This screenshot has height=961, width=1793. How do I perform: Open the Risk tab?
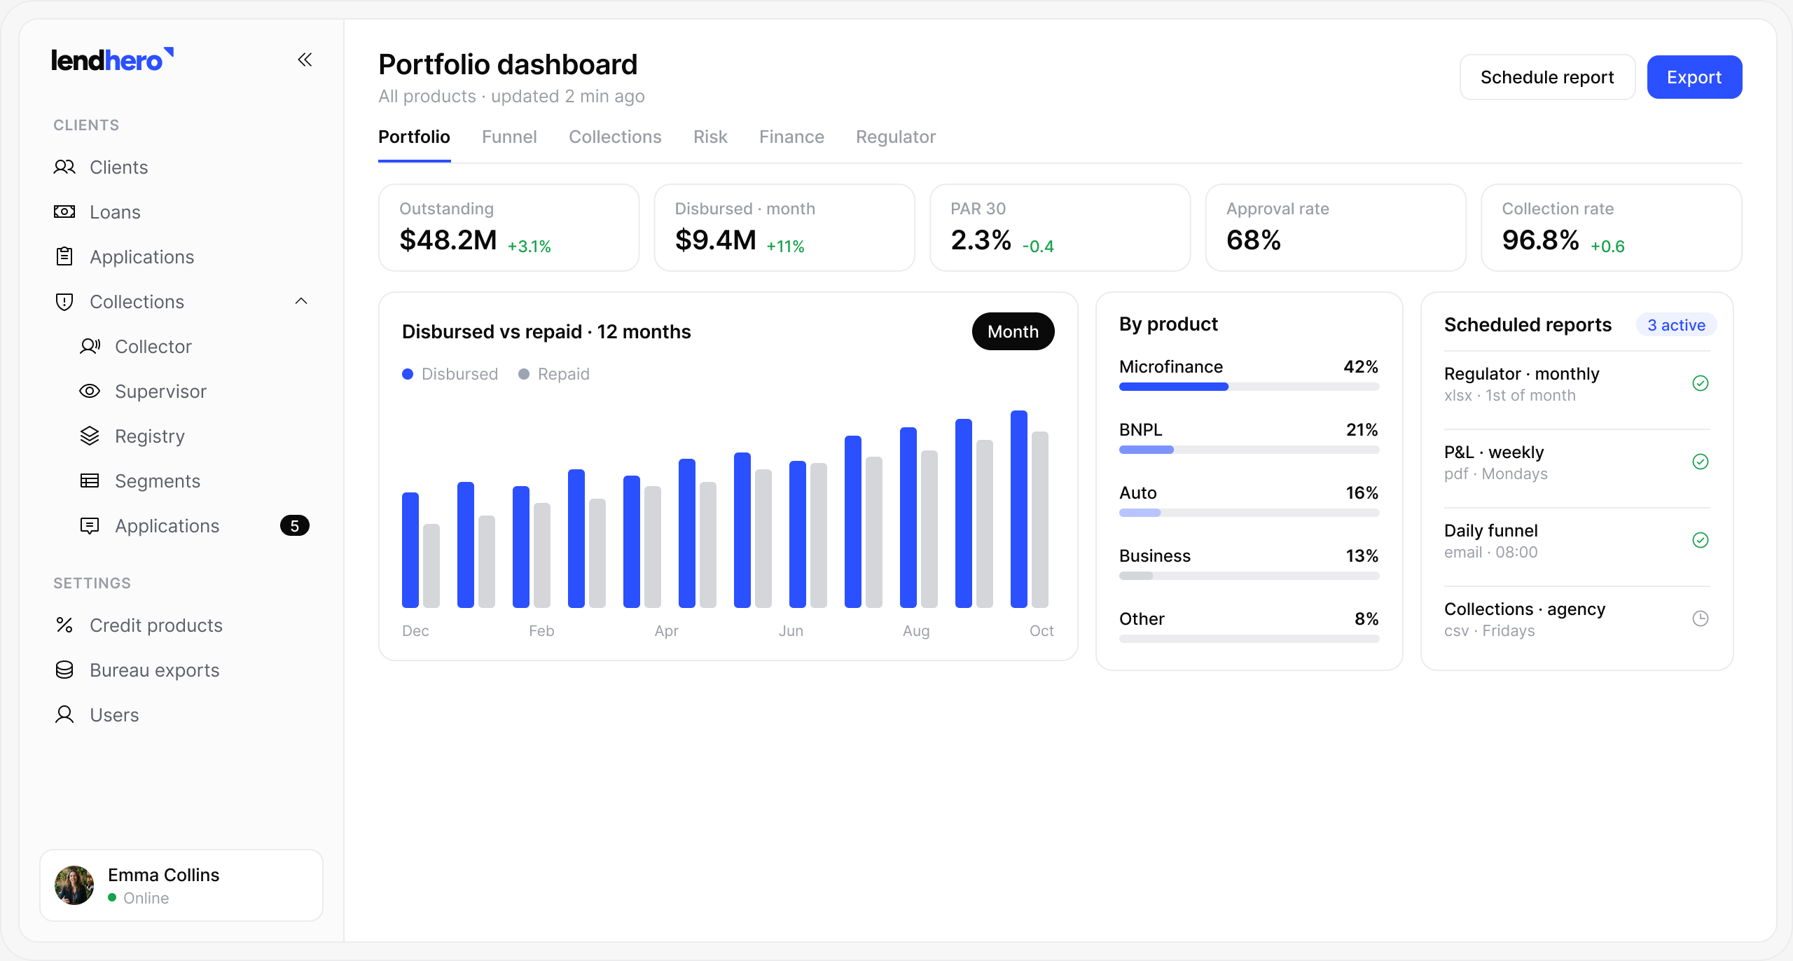point(710,137)
